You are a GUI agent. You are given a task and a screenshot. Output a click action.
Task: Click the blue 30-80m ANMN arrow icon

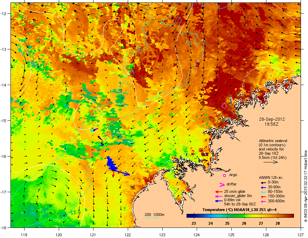click(x=263, y=188)
